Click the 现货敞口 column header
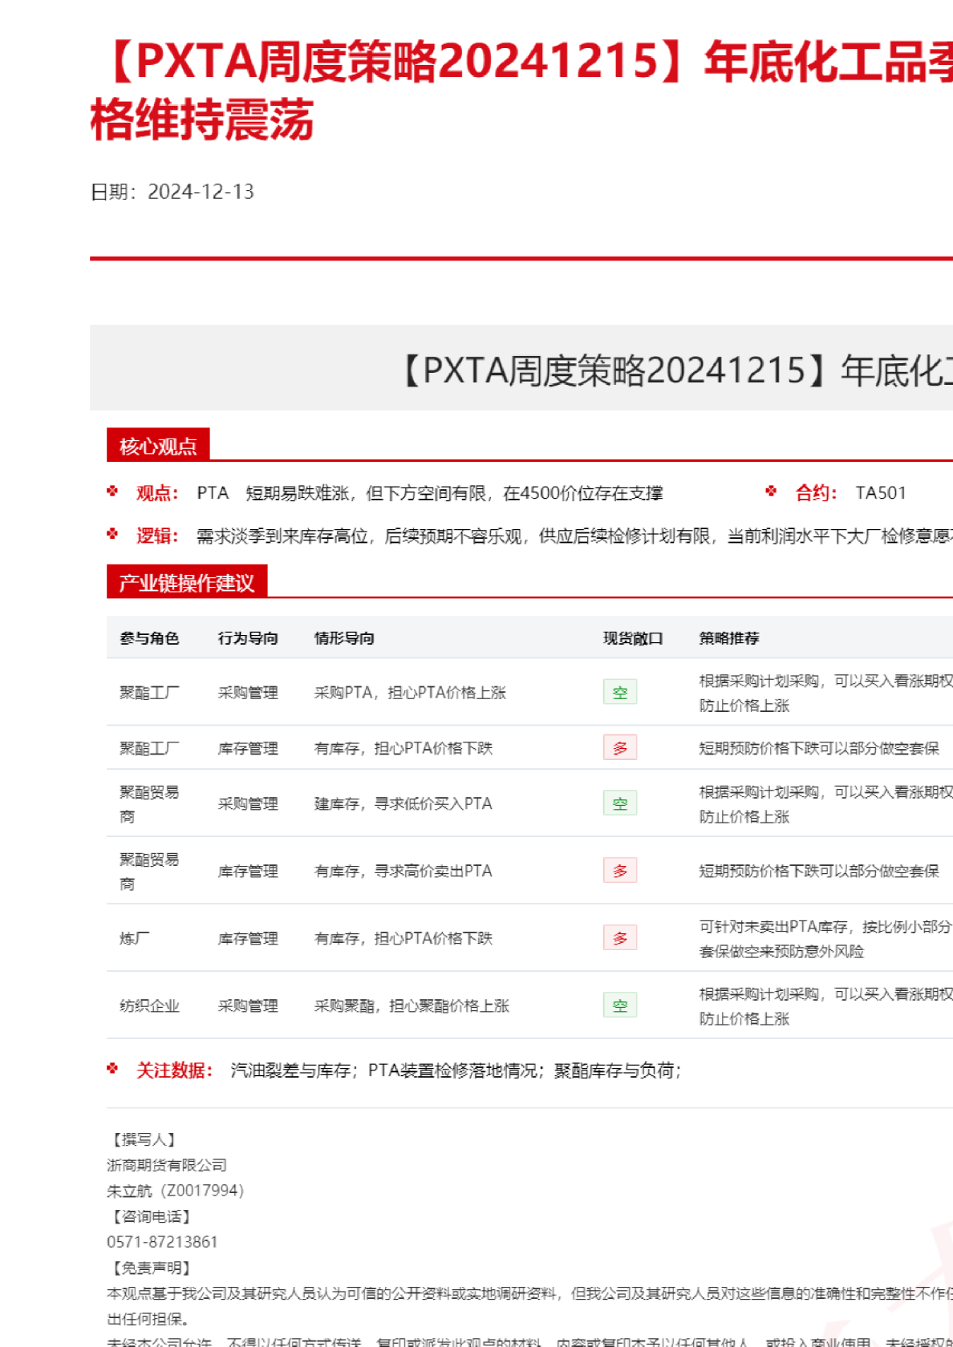The height and width of the screenshot is (1347, 953). [633, 638]
